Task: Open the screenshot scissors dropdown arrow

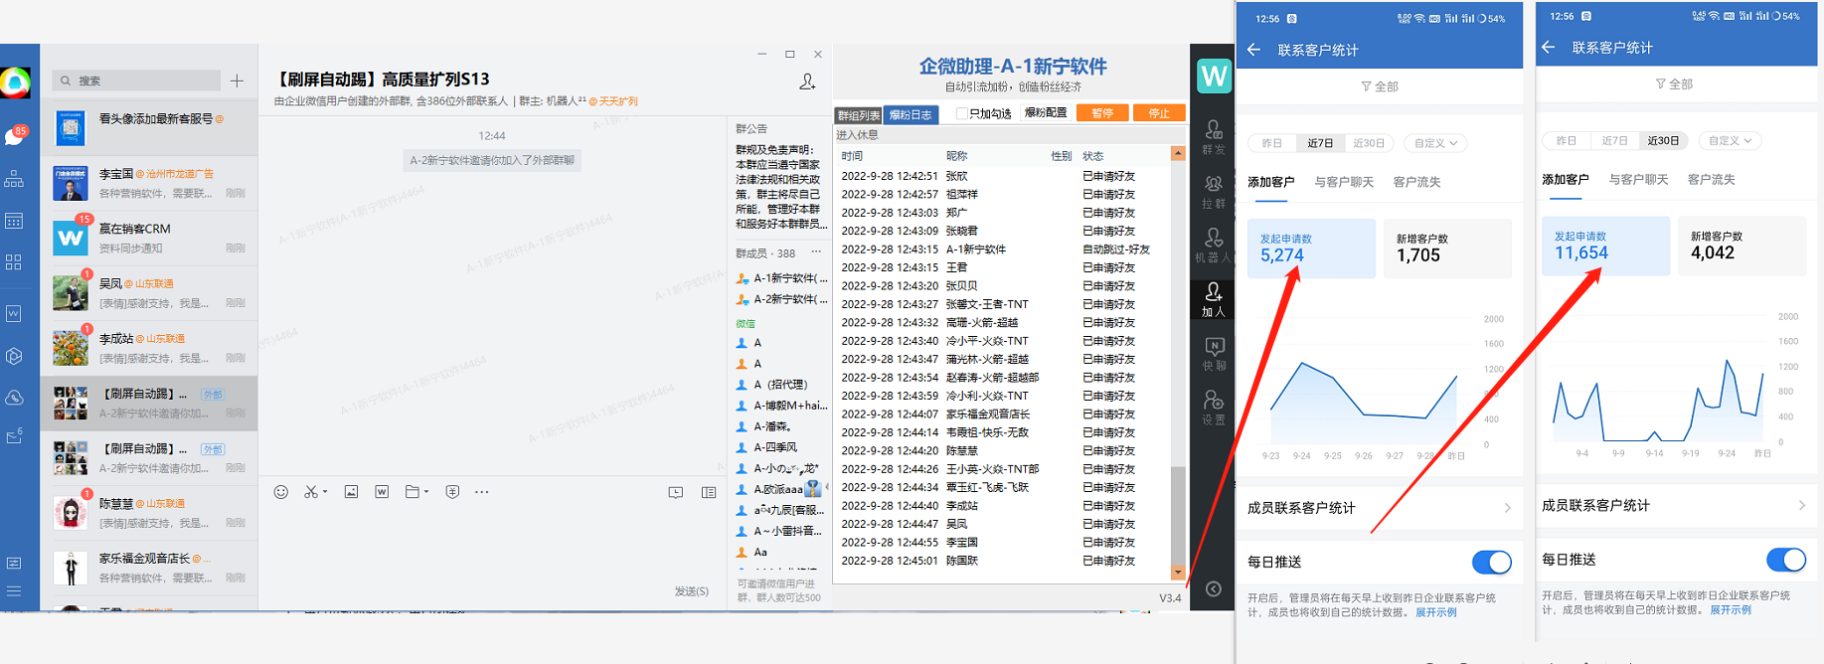Action: pyautogui.click(x=325, y=492)
